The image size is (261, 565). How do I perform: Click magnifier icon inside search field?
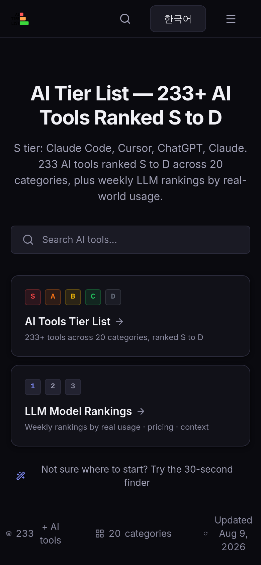pyautogui.click(x=28, y=240)
